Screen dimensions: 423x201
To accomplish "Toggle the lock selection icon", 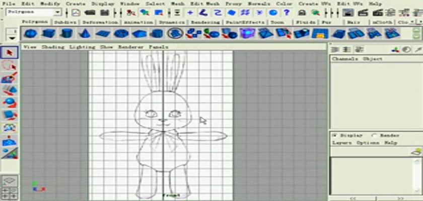I will point(303,13).
